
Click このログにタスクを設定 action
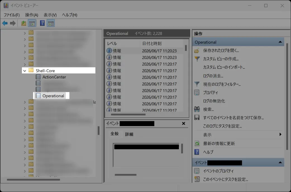(222, 126)
